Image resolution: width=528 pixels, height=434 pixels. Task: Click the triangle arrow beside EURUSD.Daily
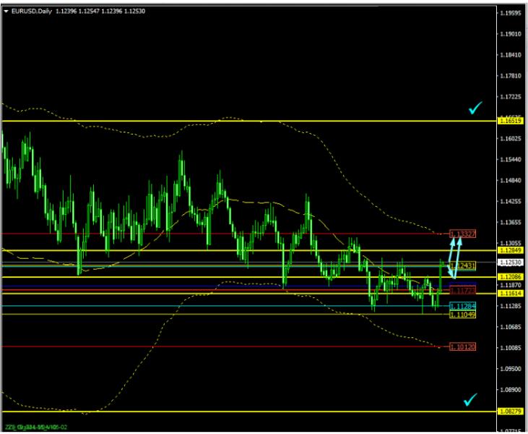7,11
